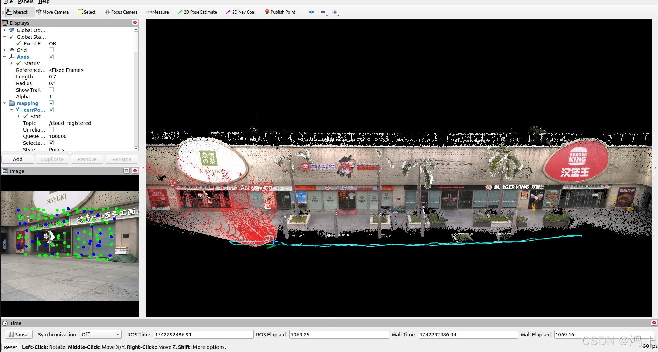Click the Length value 0.7
Viewport: 658px width, 352px height.
click(x=52, y=76)
